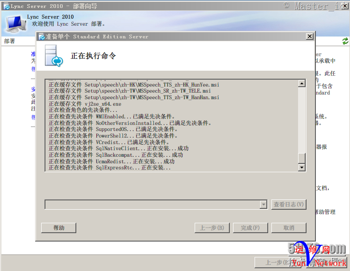
Task: Click the UcmaRedist 成功 log line
Action: [x=112, y=161]
